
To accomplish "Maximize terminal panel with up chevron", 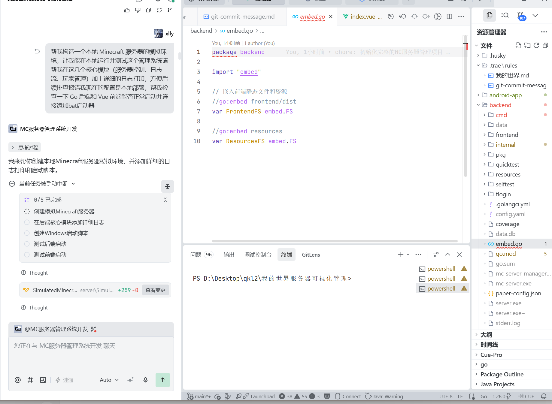I will (x=447, y=255).
